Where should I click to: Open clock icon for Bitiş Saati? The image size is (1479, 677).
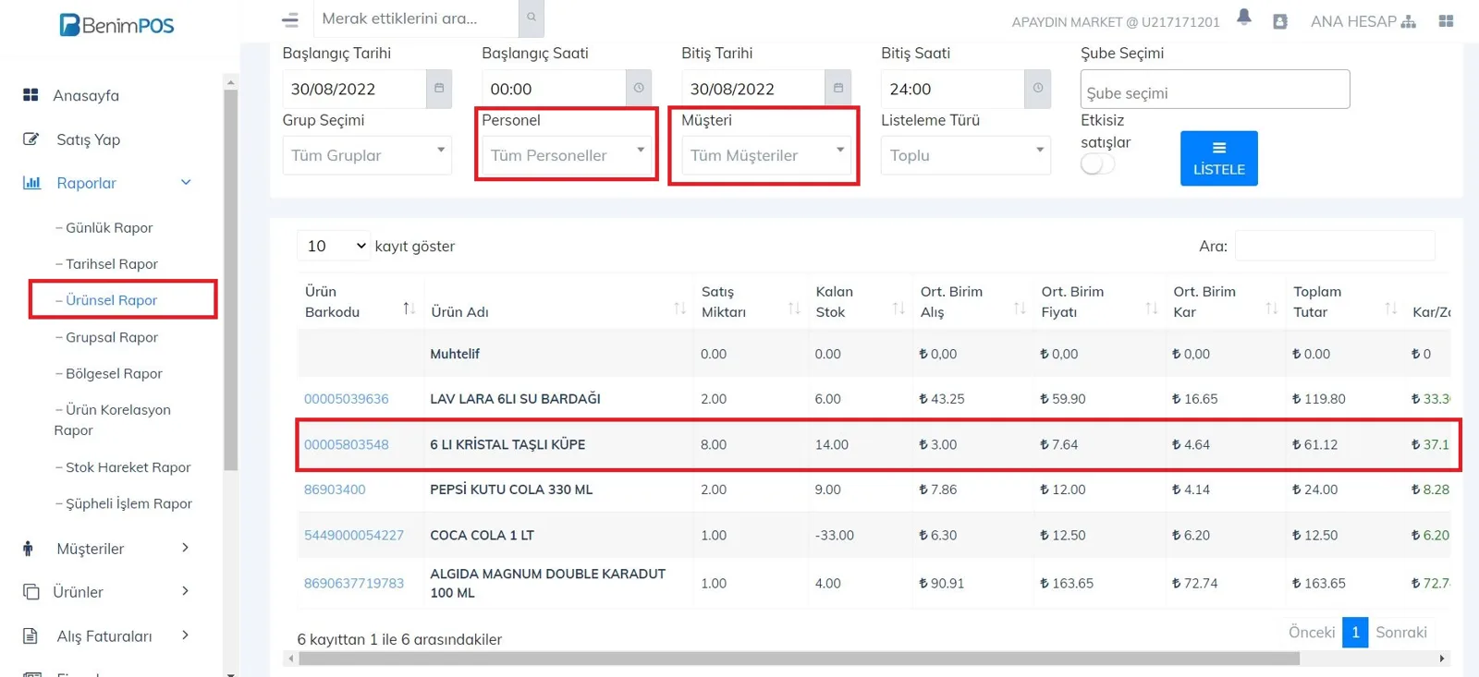[x=1038, y=89]
